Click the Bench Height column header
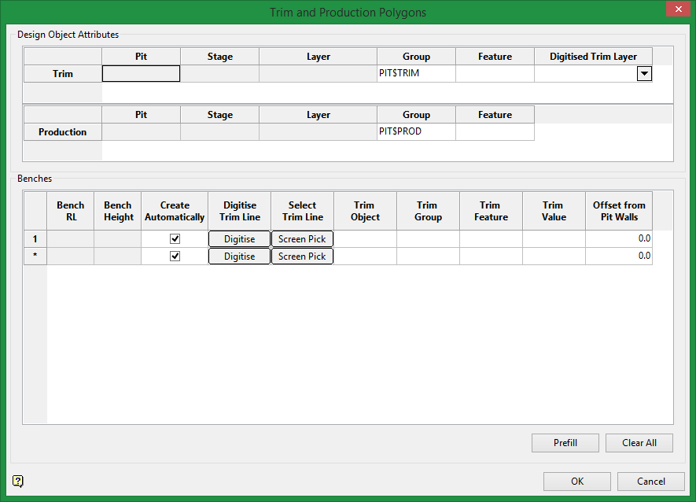Viewport: 696px width, 502px height. coord(118,211)
